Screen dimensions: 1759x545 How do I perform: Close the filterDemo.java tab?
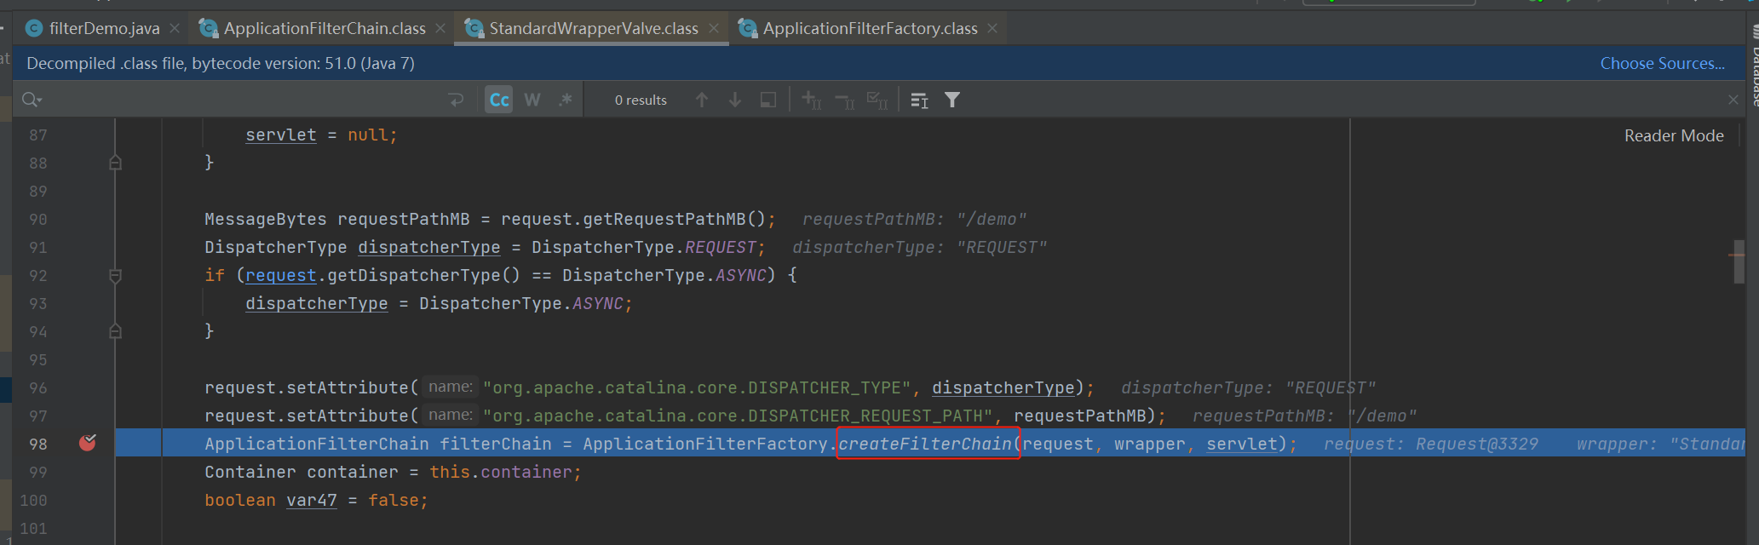(175, 28)
